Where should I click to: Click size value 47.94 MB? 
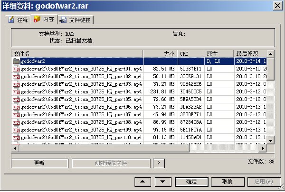pyautogui.click(x=164, y=115)
